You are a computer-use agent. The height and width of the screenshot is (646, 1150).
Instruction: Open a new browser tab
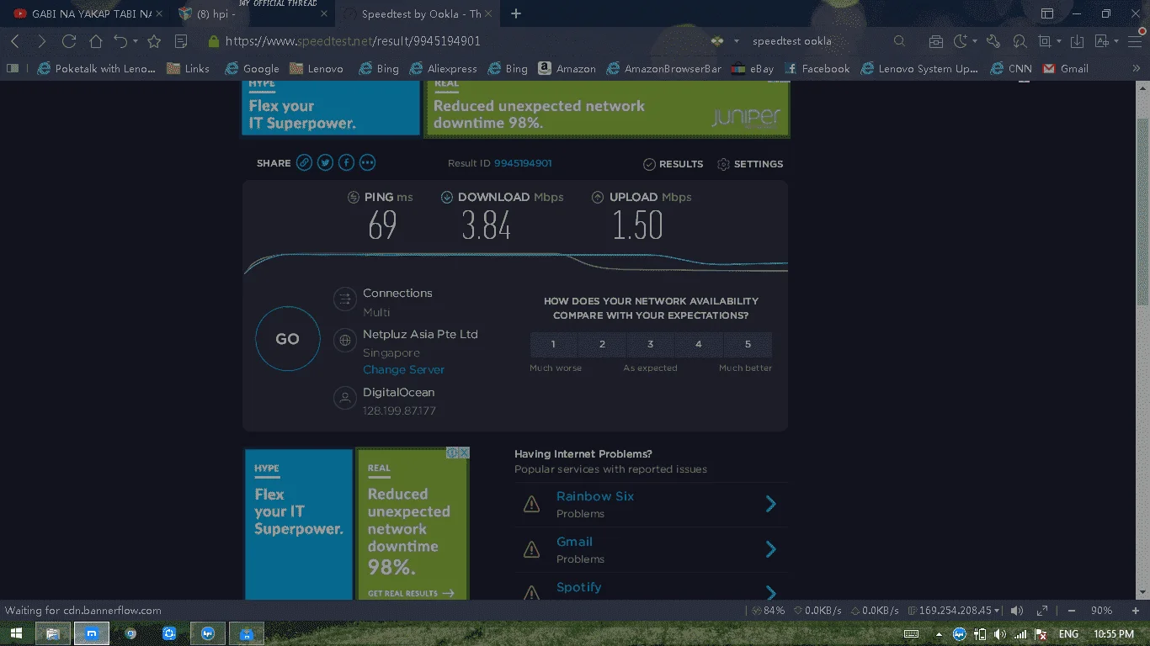[516, 14]
